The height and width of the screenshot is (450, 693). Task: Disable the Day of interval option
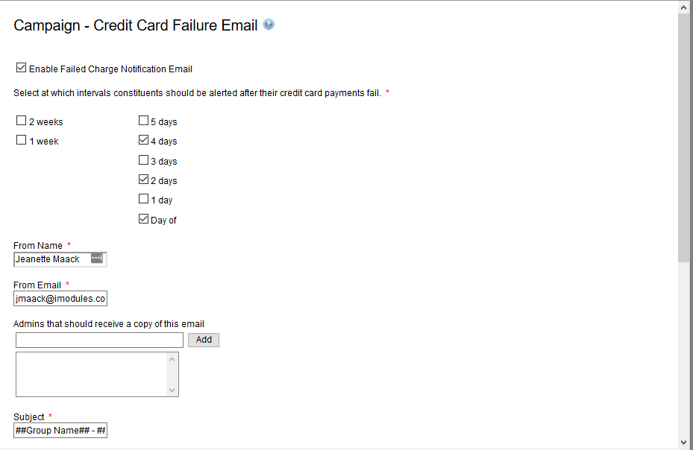142,218
